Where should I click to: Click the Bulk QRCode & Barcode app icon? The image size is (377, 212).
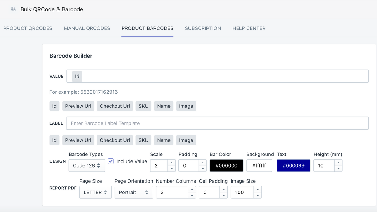13,9
